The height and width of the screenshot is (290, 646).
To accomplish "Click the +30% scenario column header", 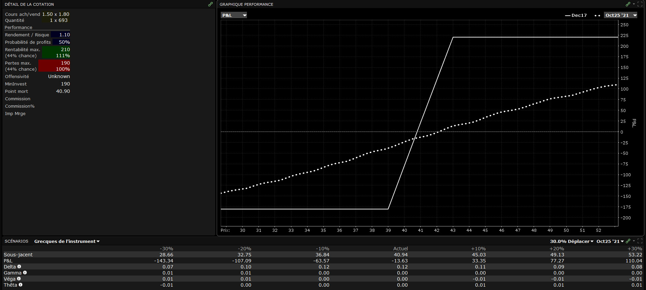I will tap(635, 249).
